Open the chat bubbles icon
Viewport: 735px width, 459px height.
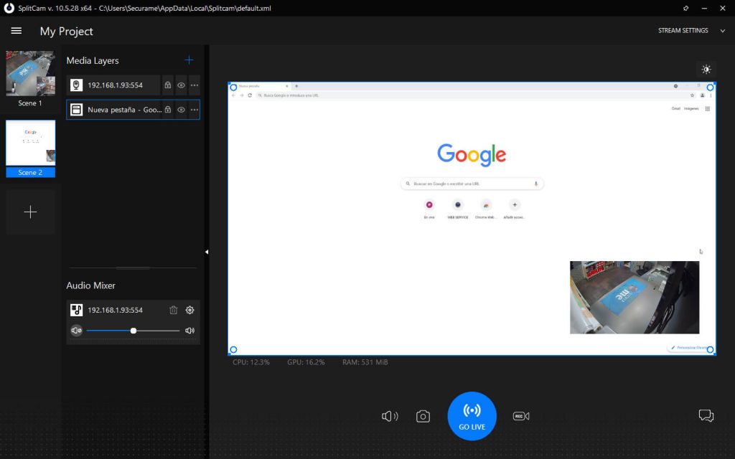(x=706, y=415)
